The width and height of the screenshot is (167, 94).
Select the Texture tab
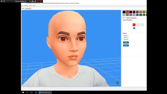(124, 18)
